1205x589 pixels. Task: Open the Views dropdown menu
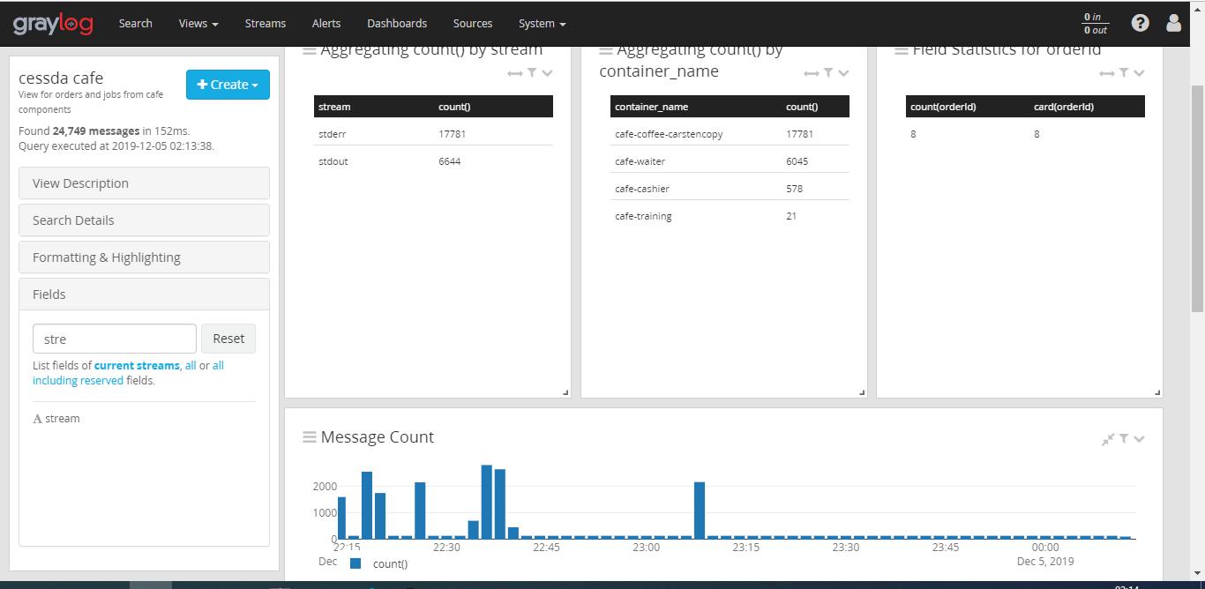[198, 24]
